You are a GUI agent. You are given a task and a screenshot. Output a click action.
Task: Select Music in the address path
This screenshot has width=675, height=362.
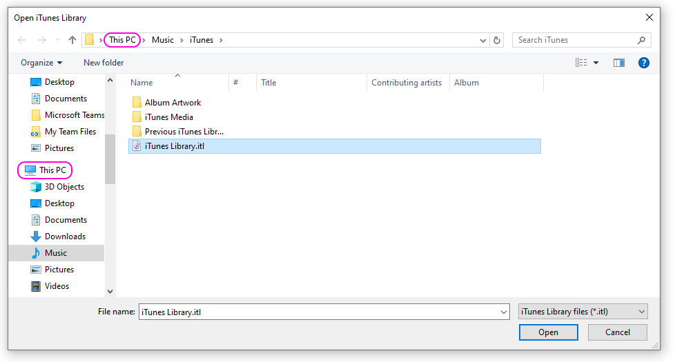point(163,40)
